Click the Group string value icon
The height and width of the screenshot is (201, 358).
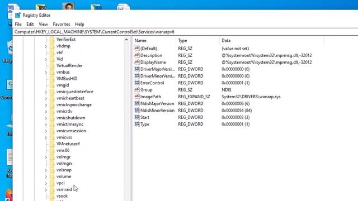click(x=136, y=89)
